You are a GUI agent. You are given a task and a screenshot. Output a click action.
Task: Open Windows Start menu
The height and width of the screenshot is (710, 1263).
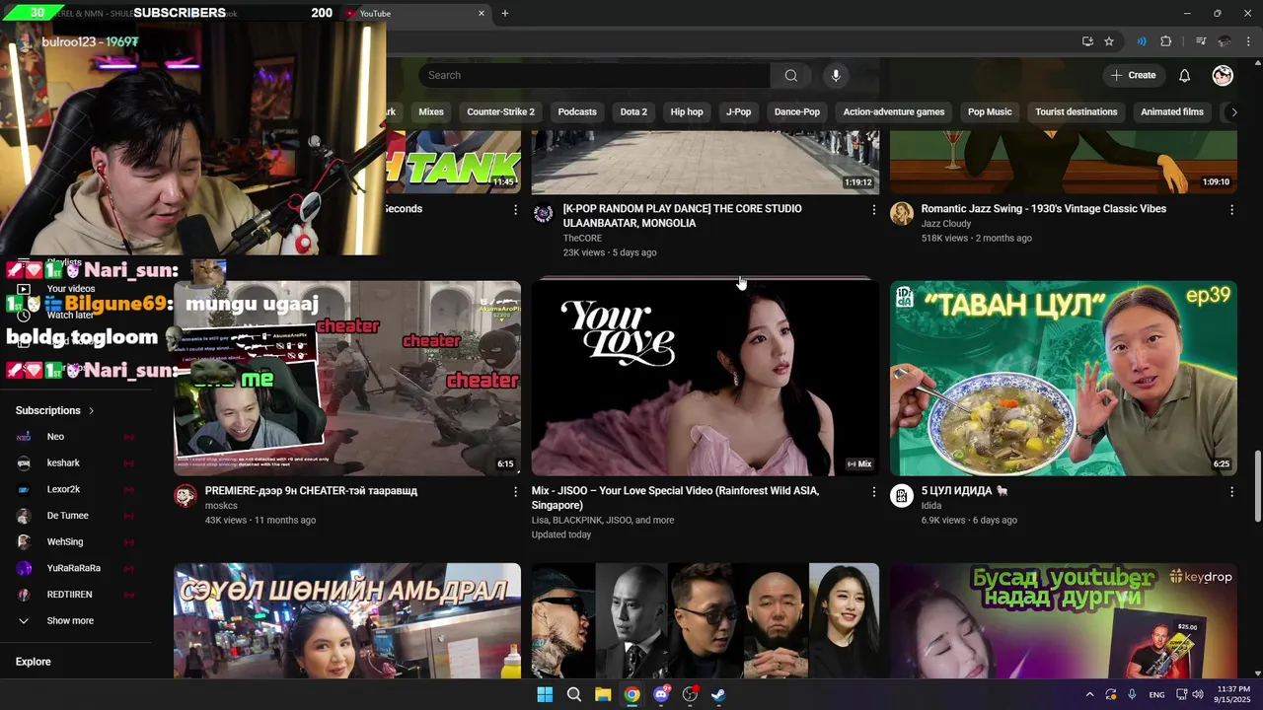pos(545,694)
